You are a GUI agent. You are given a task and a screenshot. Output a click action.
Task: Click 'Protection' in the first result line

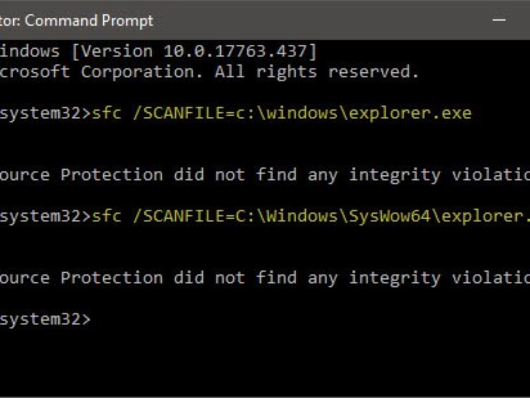pos(112,175)
